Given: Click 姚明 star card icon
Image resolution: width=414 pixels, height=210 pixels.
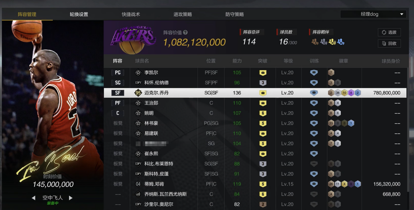Looking at the screenshot, I should (x=138, y=113).
